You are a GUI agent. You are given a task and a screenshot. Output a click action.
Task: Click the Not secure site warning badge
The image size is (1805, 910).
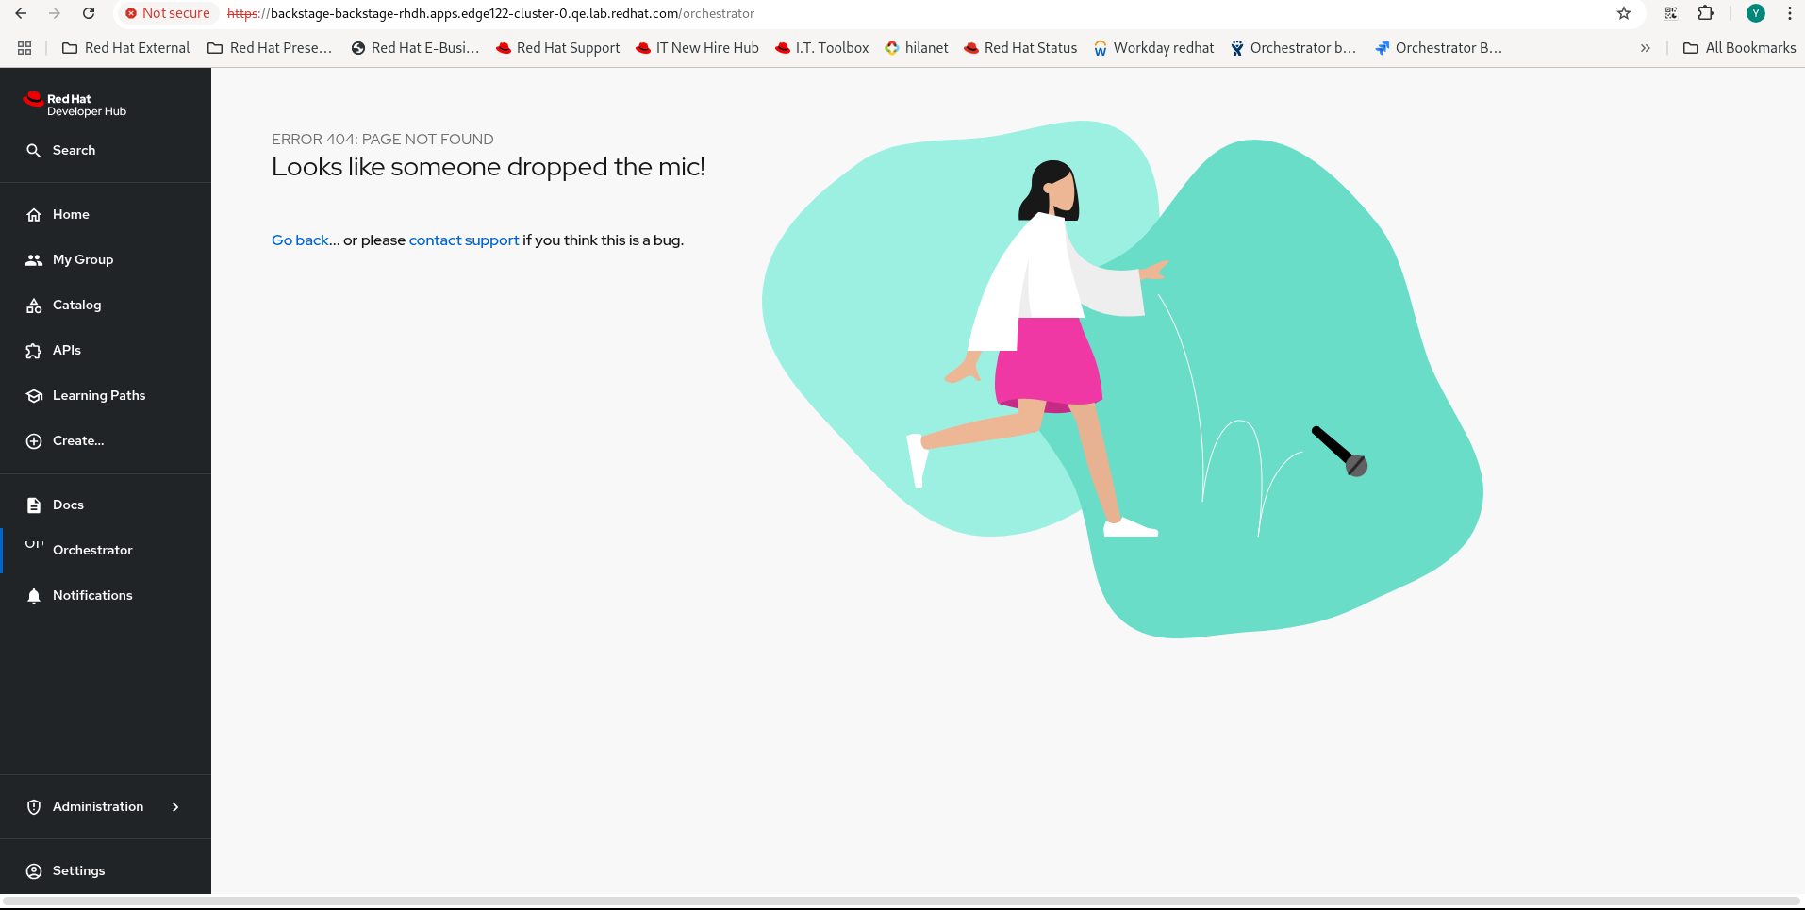[x=168, y=13]
